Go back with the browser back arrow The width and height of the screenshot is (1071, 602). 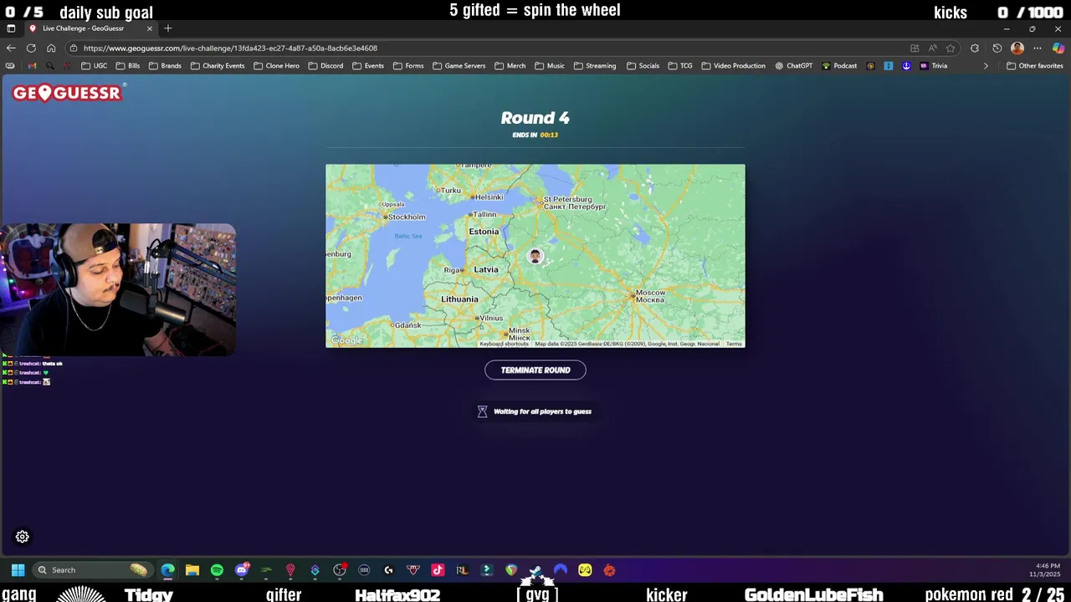pyautogui.click(x=11, y=48)
